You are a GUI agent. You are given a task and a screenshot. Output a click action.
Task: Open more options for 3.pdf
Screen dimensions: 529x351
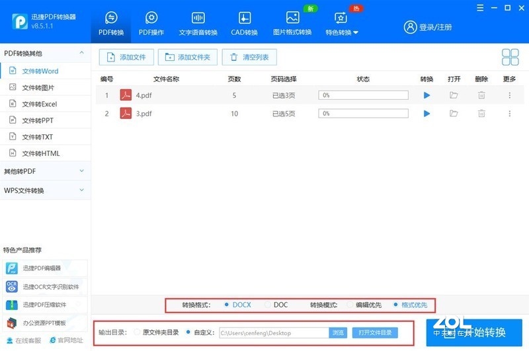point(509,114)
